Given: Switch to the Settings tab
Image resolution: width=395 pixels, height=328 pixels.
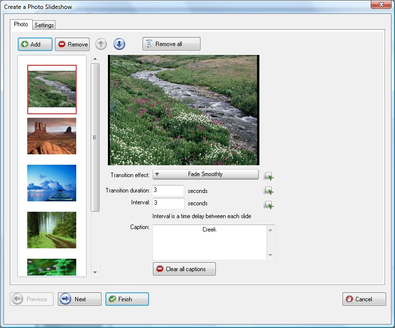Looking at the screenshot, I should pos(44,25).
